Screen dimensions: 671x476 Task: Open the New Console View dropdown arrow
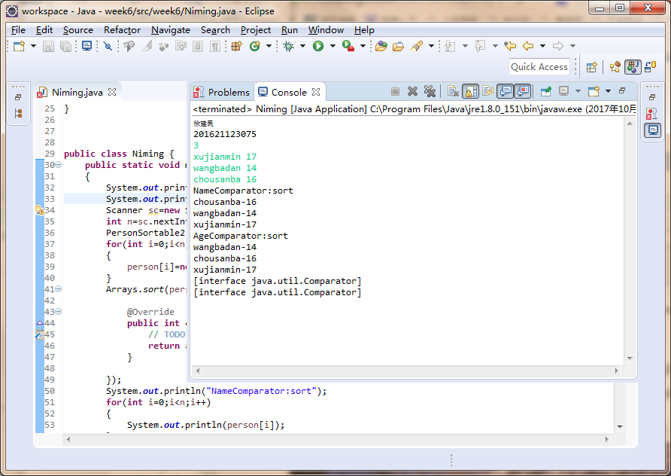[x=608, y=91]
